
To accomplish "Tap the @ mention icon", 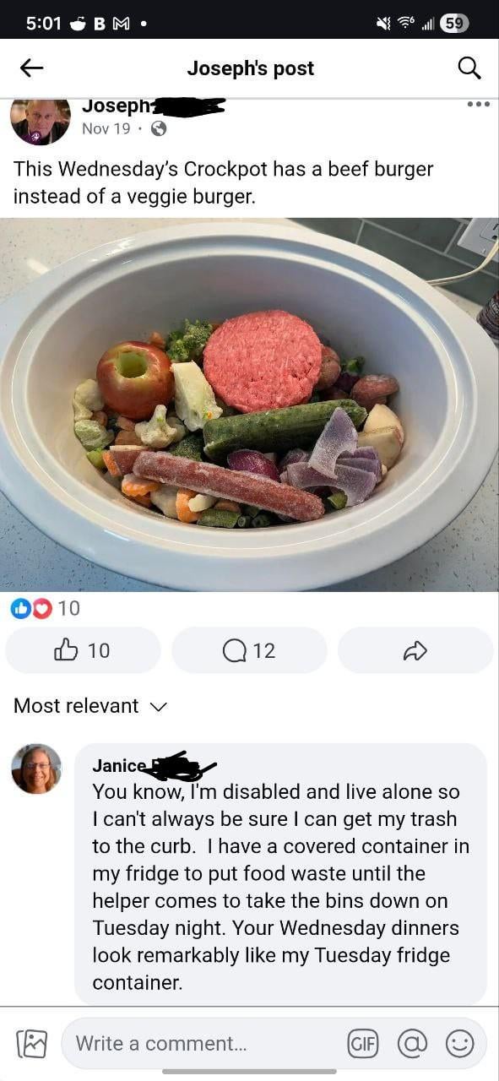I will pos(411,1044).
